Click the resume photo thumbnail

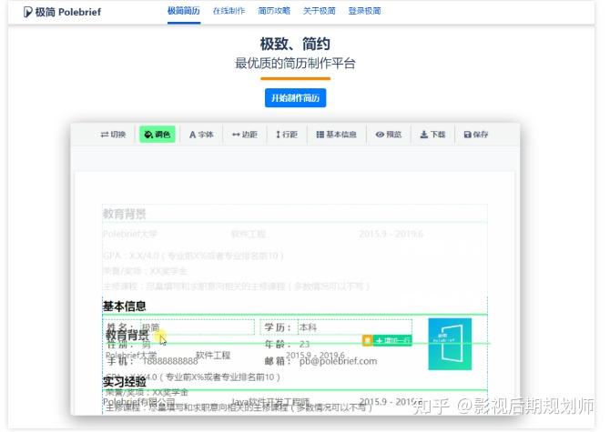tap(450, 344)
